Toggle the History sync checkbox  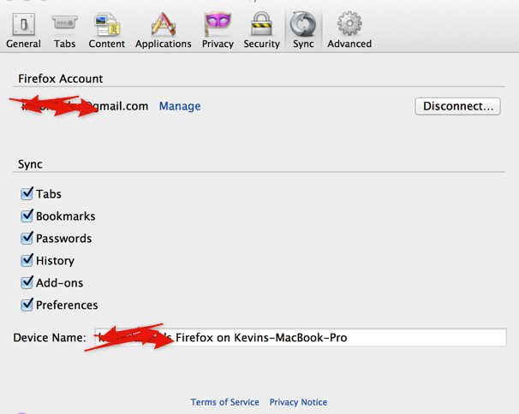tap(27, 260)
